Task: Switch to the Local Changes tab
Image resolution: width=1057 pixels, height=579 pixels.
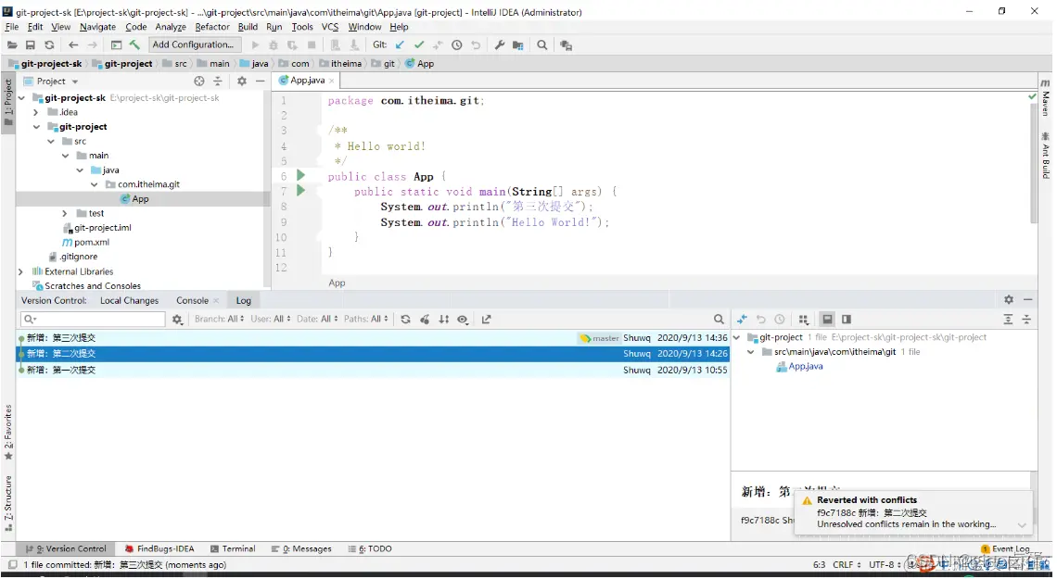Action: [130, 301]
